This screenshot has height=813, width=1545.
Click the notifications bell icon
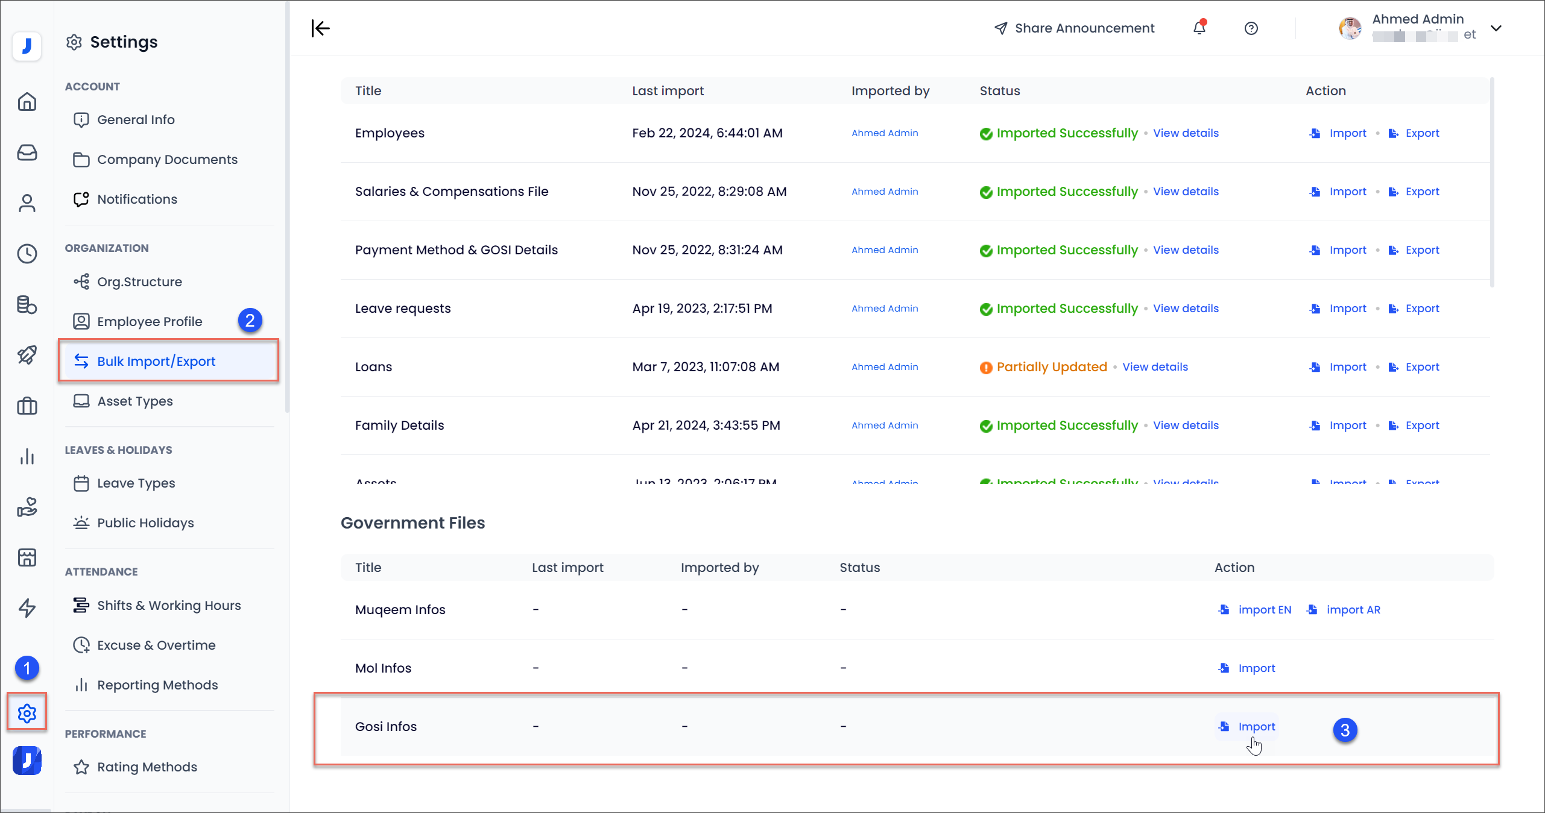tap(1199, 28)
